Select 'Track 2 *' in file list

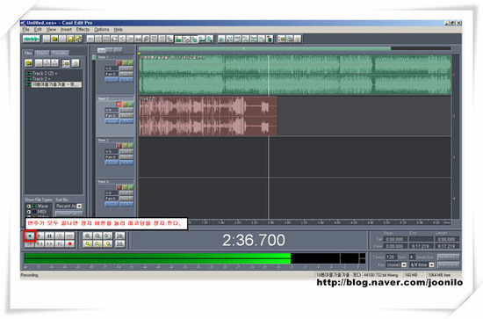[41, 79]
